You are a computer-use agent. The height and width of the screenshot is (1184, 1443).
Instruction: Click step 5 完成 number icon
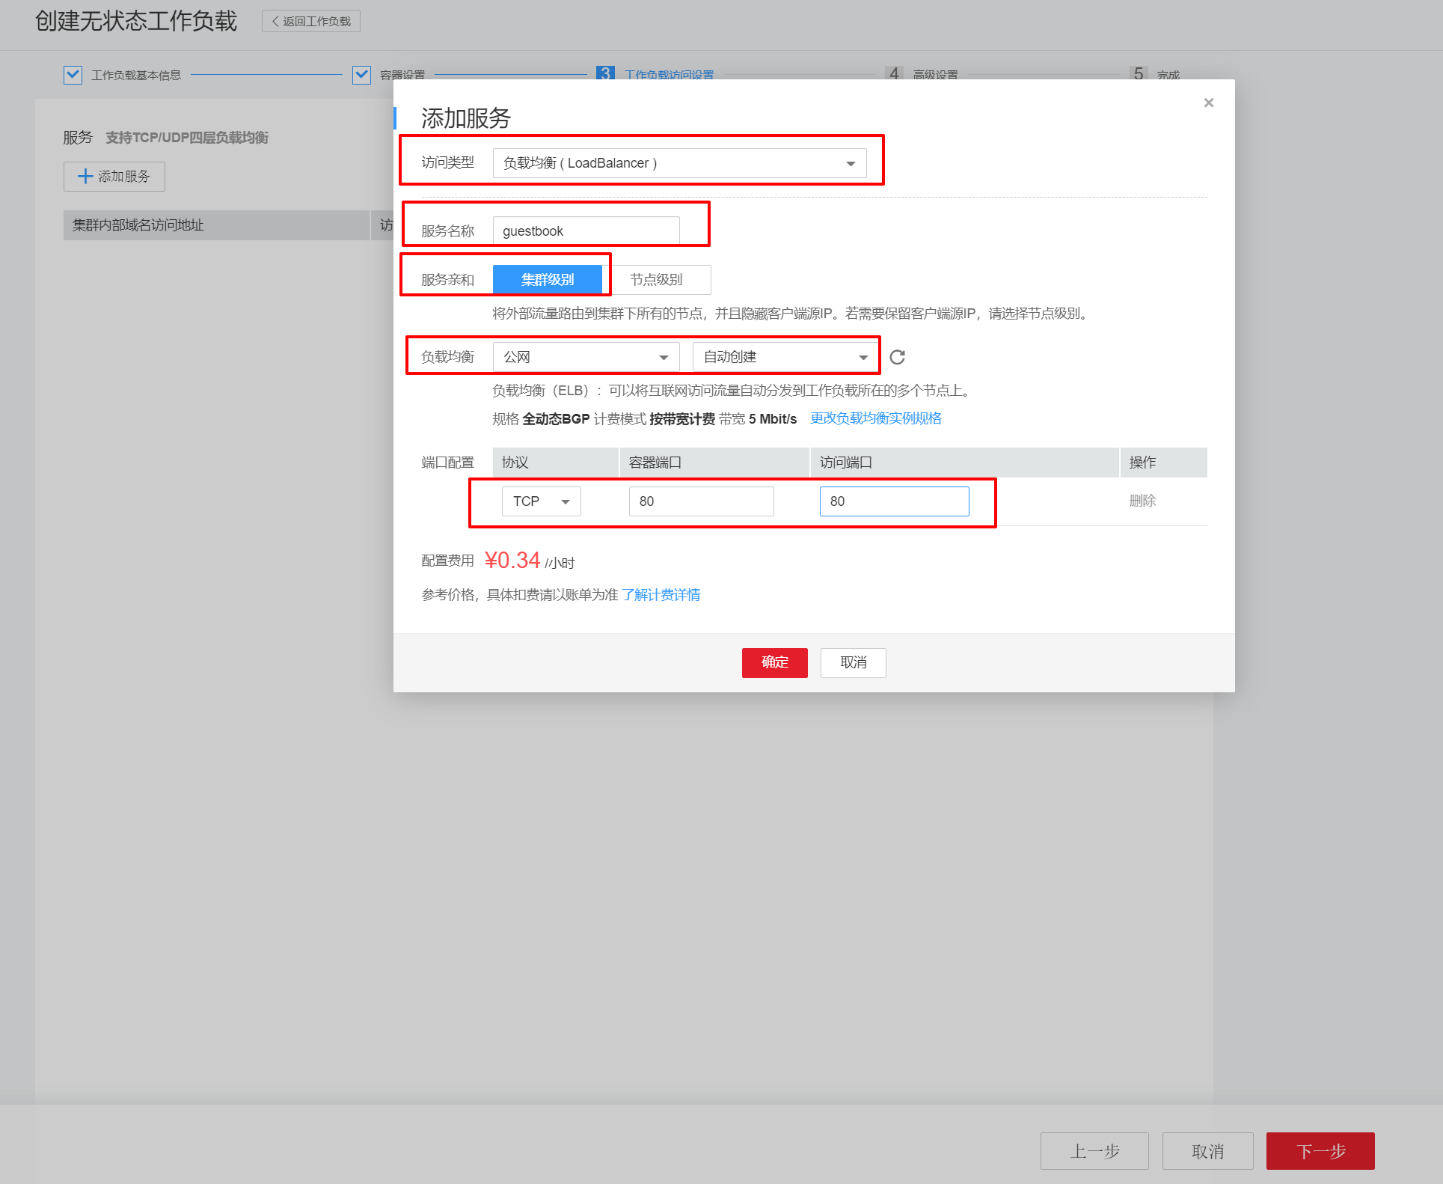pos(1138,73)
